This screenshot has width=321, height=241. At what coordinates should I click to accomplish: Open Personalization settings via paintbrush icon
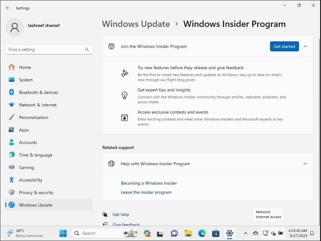(x=12, y=117)
